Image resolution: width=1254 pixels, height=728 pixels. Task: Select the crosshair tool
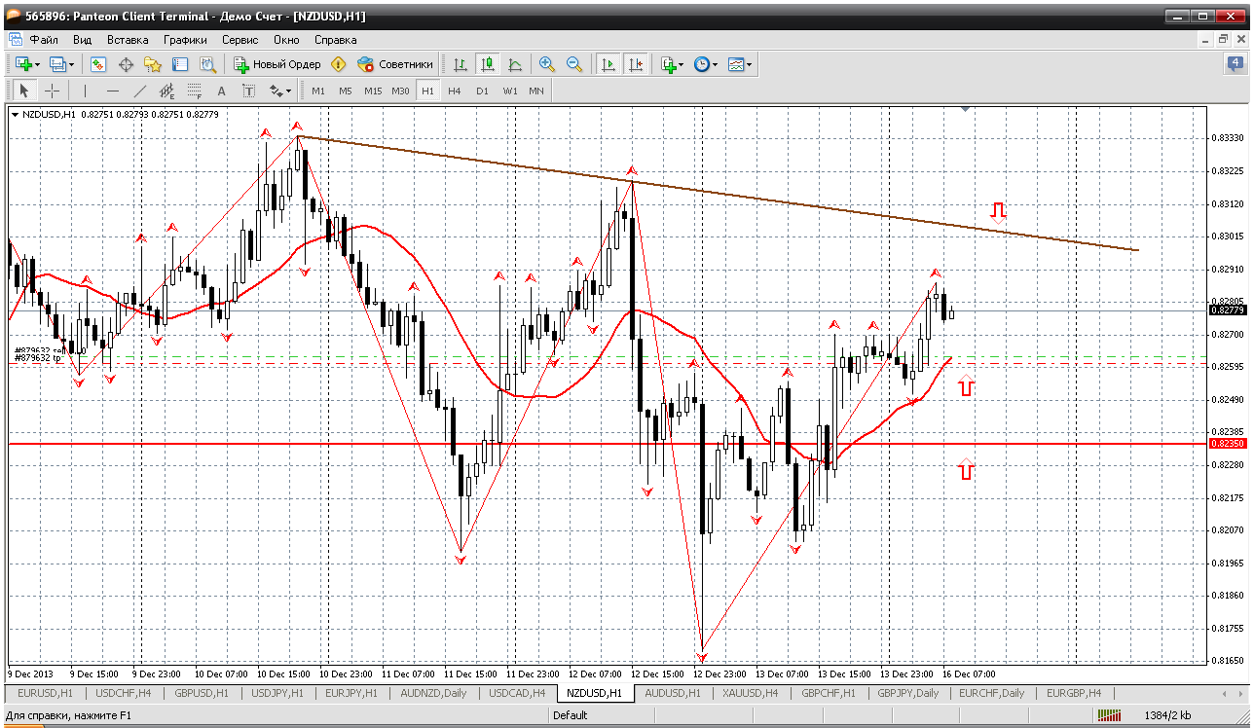[x=52, y=91]
